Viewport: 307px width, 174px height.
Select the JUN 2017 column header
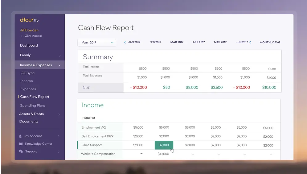tap(242, 42)
